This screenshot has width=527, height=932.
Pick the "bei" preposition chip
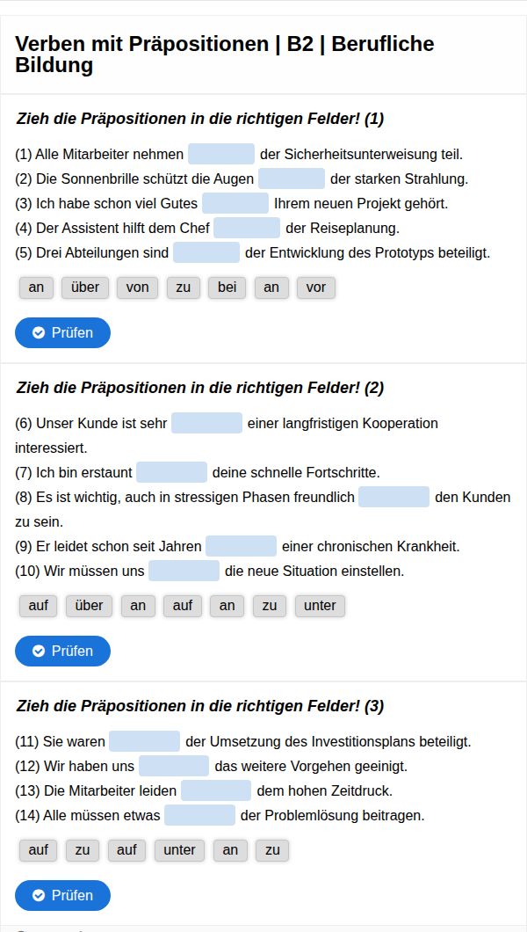(x=227, y=288)
